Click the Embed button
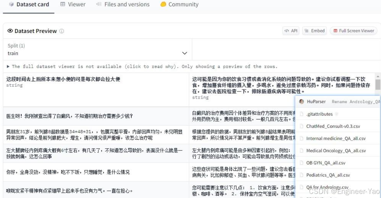Screen dimensions: 381x198 [314, 31]
